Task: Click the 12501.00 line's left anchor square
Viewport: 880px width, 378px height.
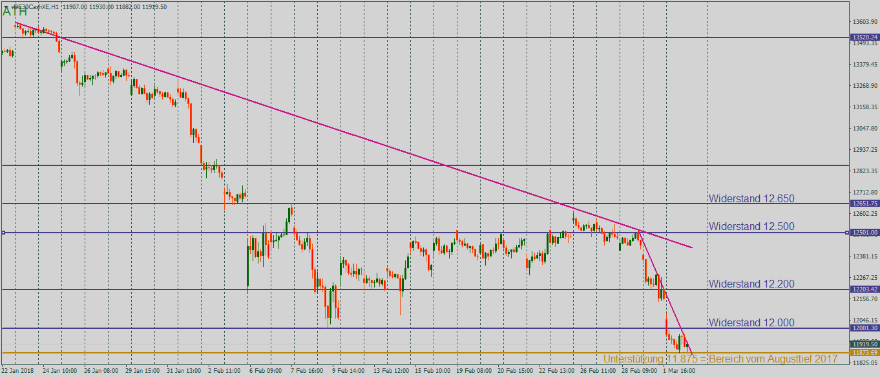Action: coord(3,233)
